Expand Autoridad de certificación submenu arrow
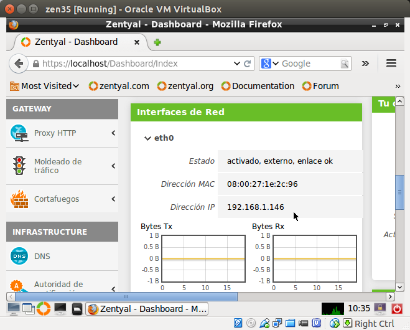 tap(113, 289)
